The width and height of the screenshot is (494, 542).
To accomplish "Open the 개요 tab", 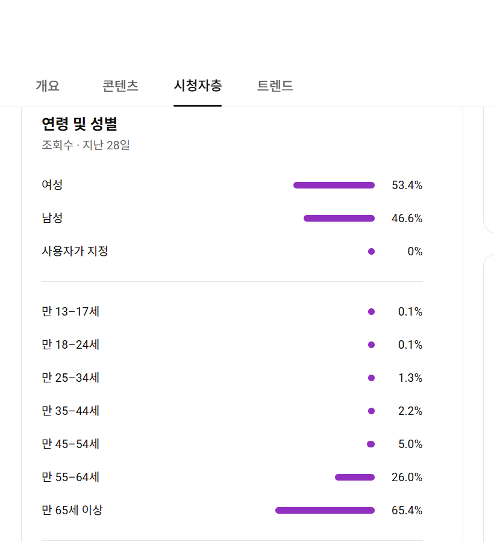I will click(48, 86).
